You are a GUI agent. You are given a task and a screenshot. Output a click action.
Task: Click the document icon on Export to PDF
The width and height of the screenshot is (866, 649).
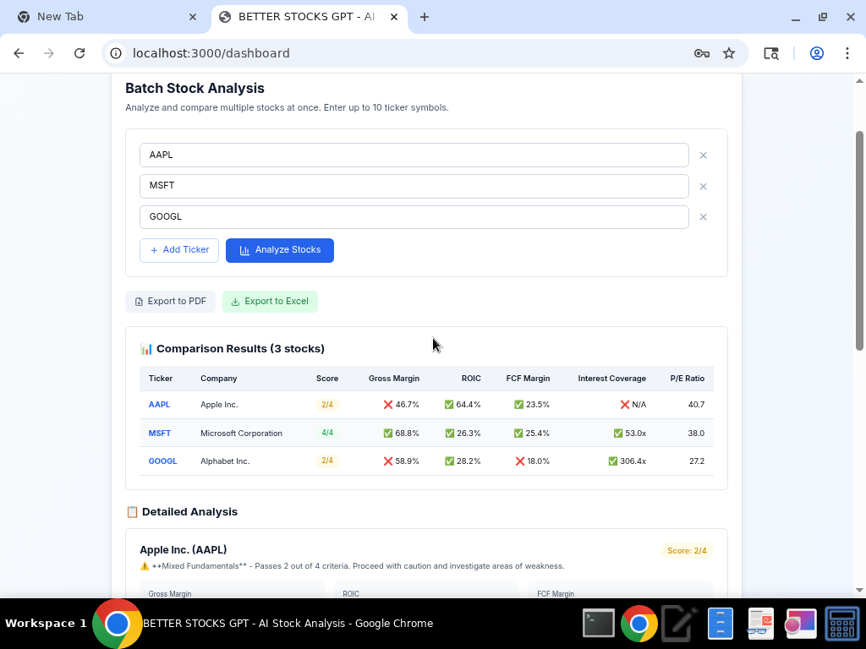[139, 301]
